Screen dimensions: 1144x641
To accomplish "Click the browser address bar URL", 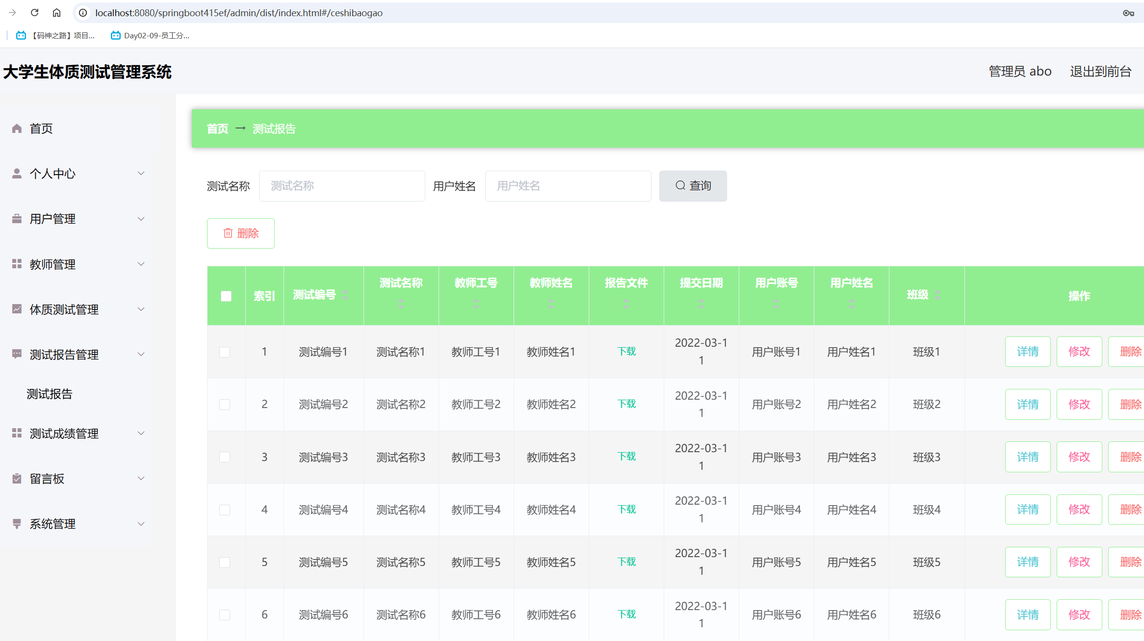I will (x=239, y=13).
